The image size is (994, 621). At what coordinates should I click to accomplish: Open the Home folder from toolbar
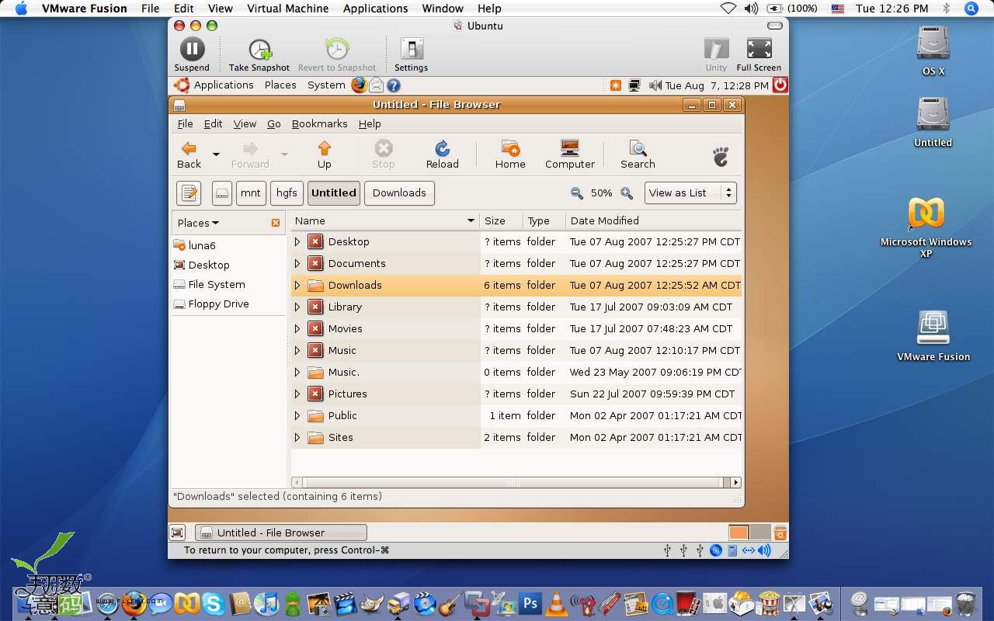pyautogui.click(x=510, y=154)
